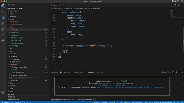Click the editor minimap
Viewport: 184px width, 103px height.
[x=176, y=14]
